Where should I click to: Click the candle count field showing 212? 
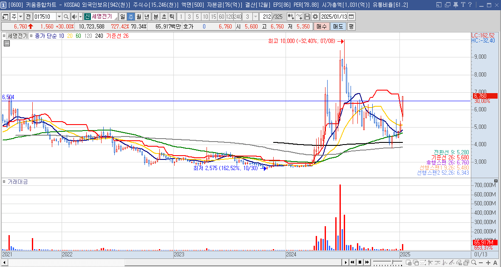pos(265,17)
